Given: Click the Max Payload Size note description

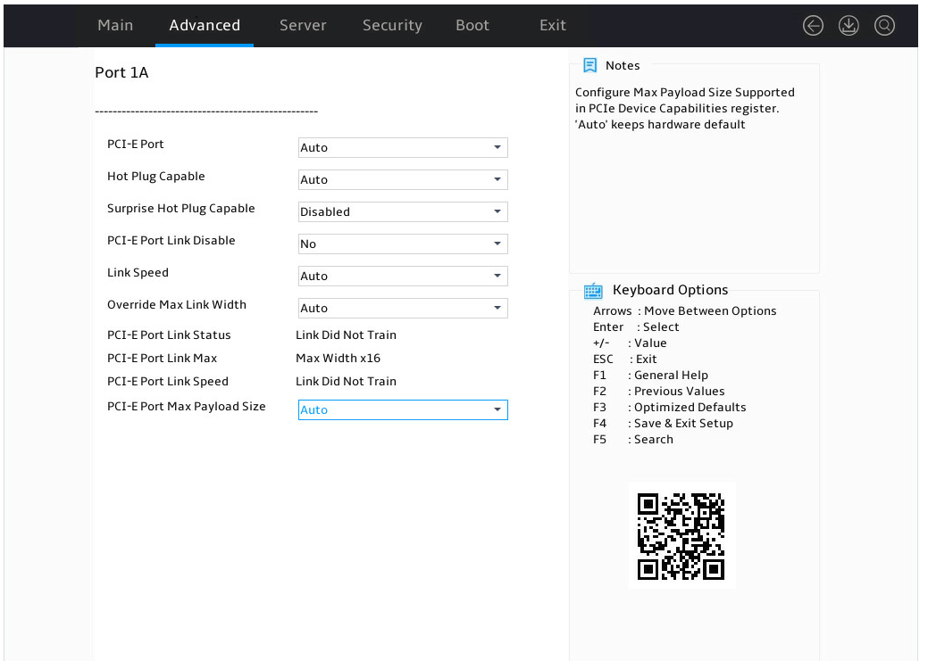Looking at the screenshot, I should tap(685, 108).
